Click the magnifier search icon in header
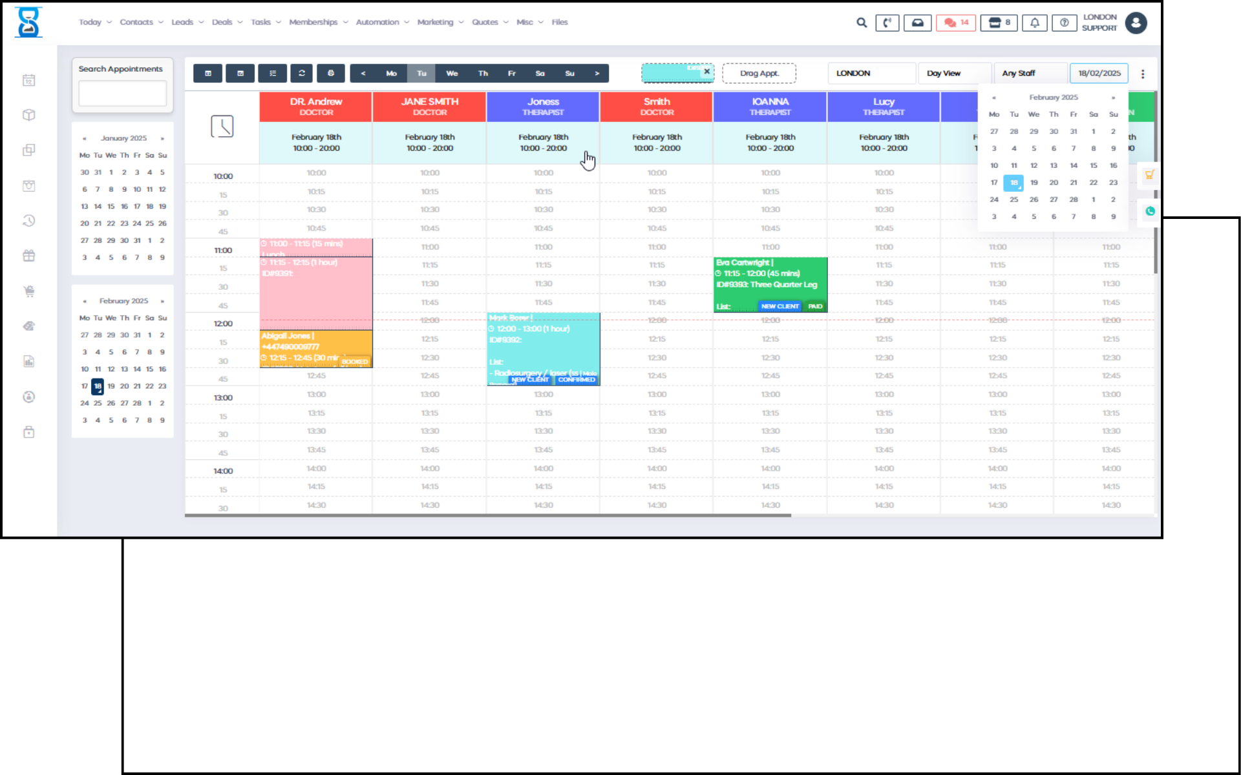This screenshot has height=775, width=1241. [861, 23]
